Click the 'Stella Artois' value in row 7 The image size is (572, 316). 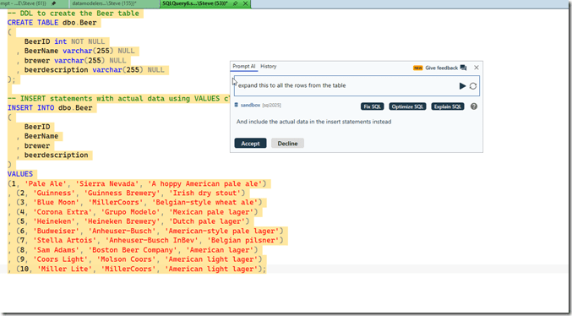click(65, 241)
